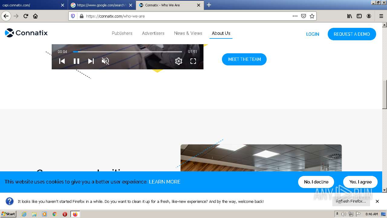Decline cookies with No, I decline
Screen dimensions: 387x218
[316, 182]
